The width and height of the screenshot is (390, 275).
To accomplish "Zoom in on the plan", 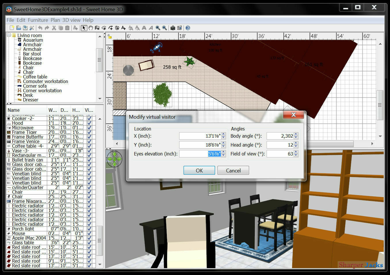I will point(158,28).
